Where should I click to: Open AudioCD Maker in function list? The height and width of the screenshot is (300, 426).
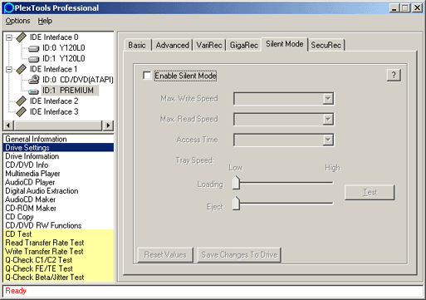pyautogui.click(x=58, y=199)
